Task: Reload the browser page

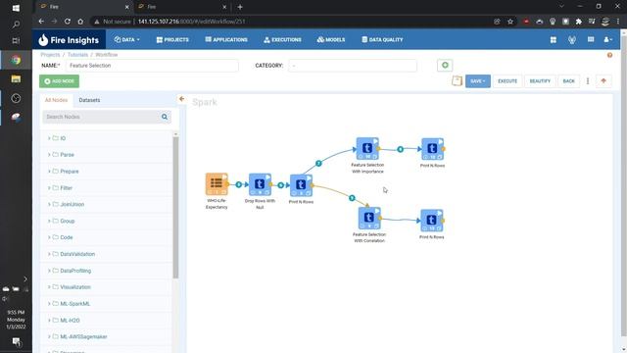Action: tap(68, 22)
